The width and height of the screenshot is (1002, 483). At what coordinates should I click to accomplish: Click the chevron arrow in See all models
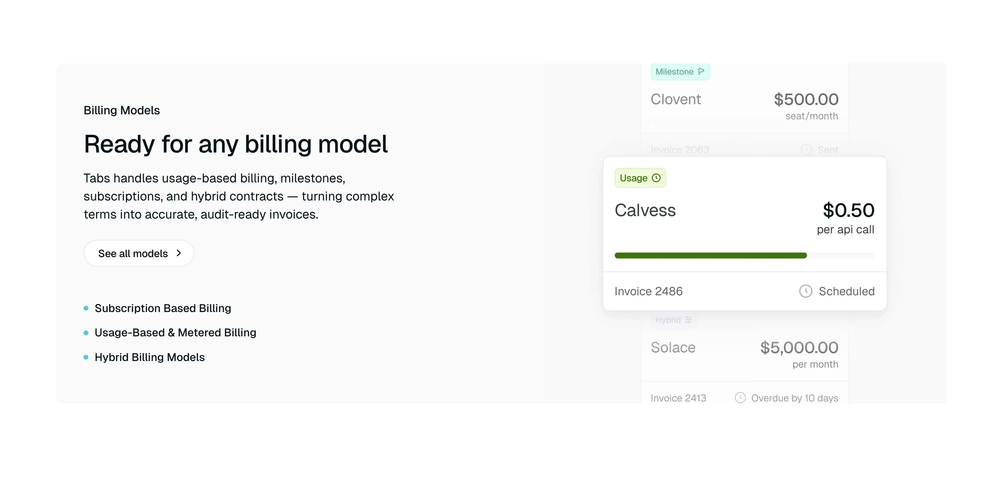click(x=179, y=253)
